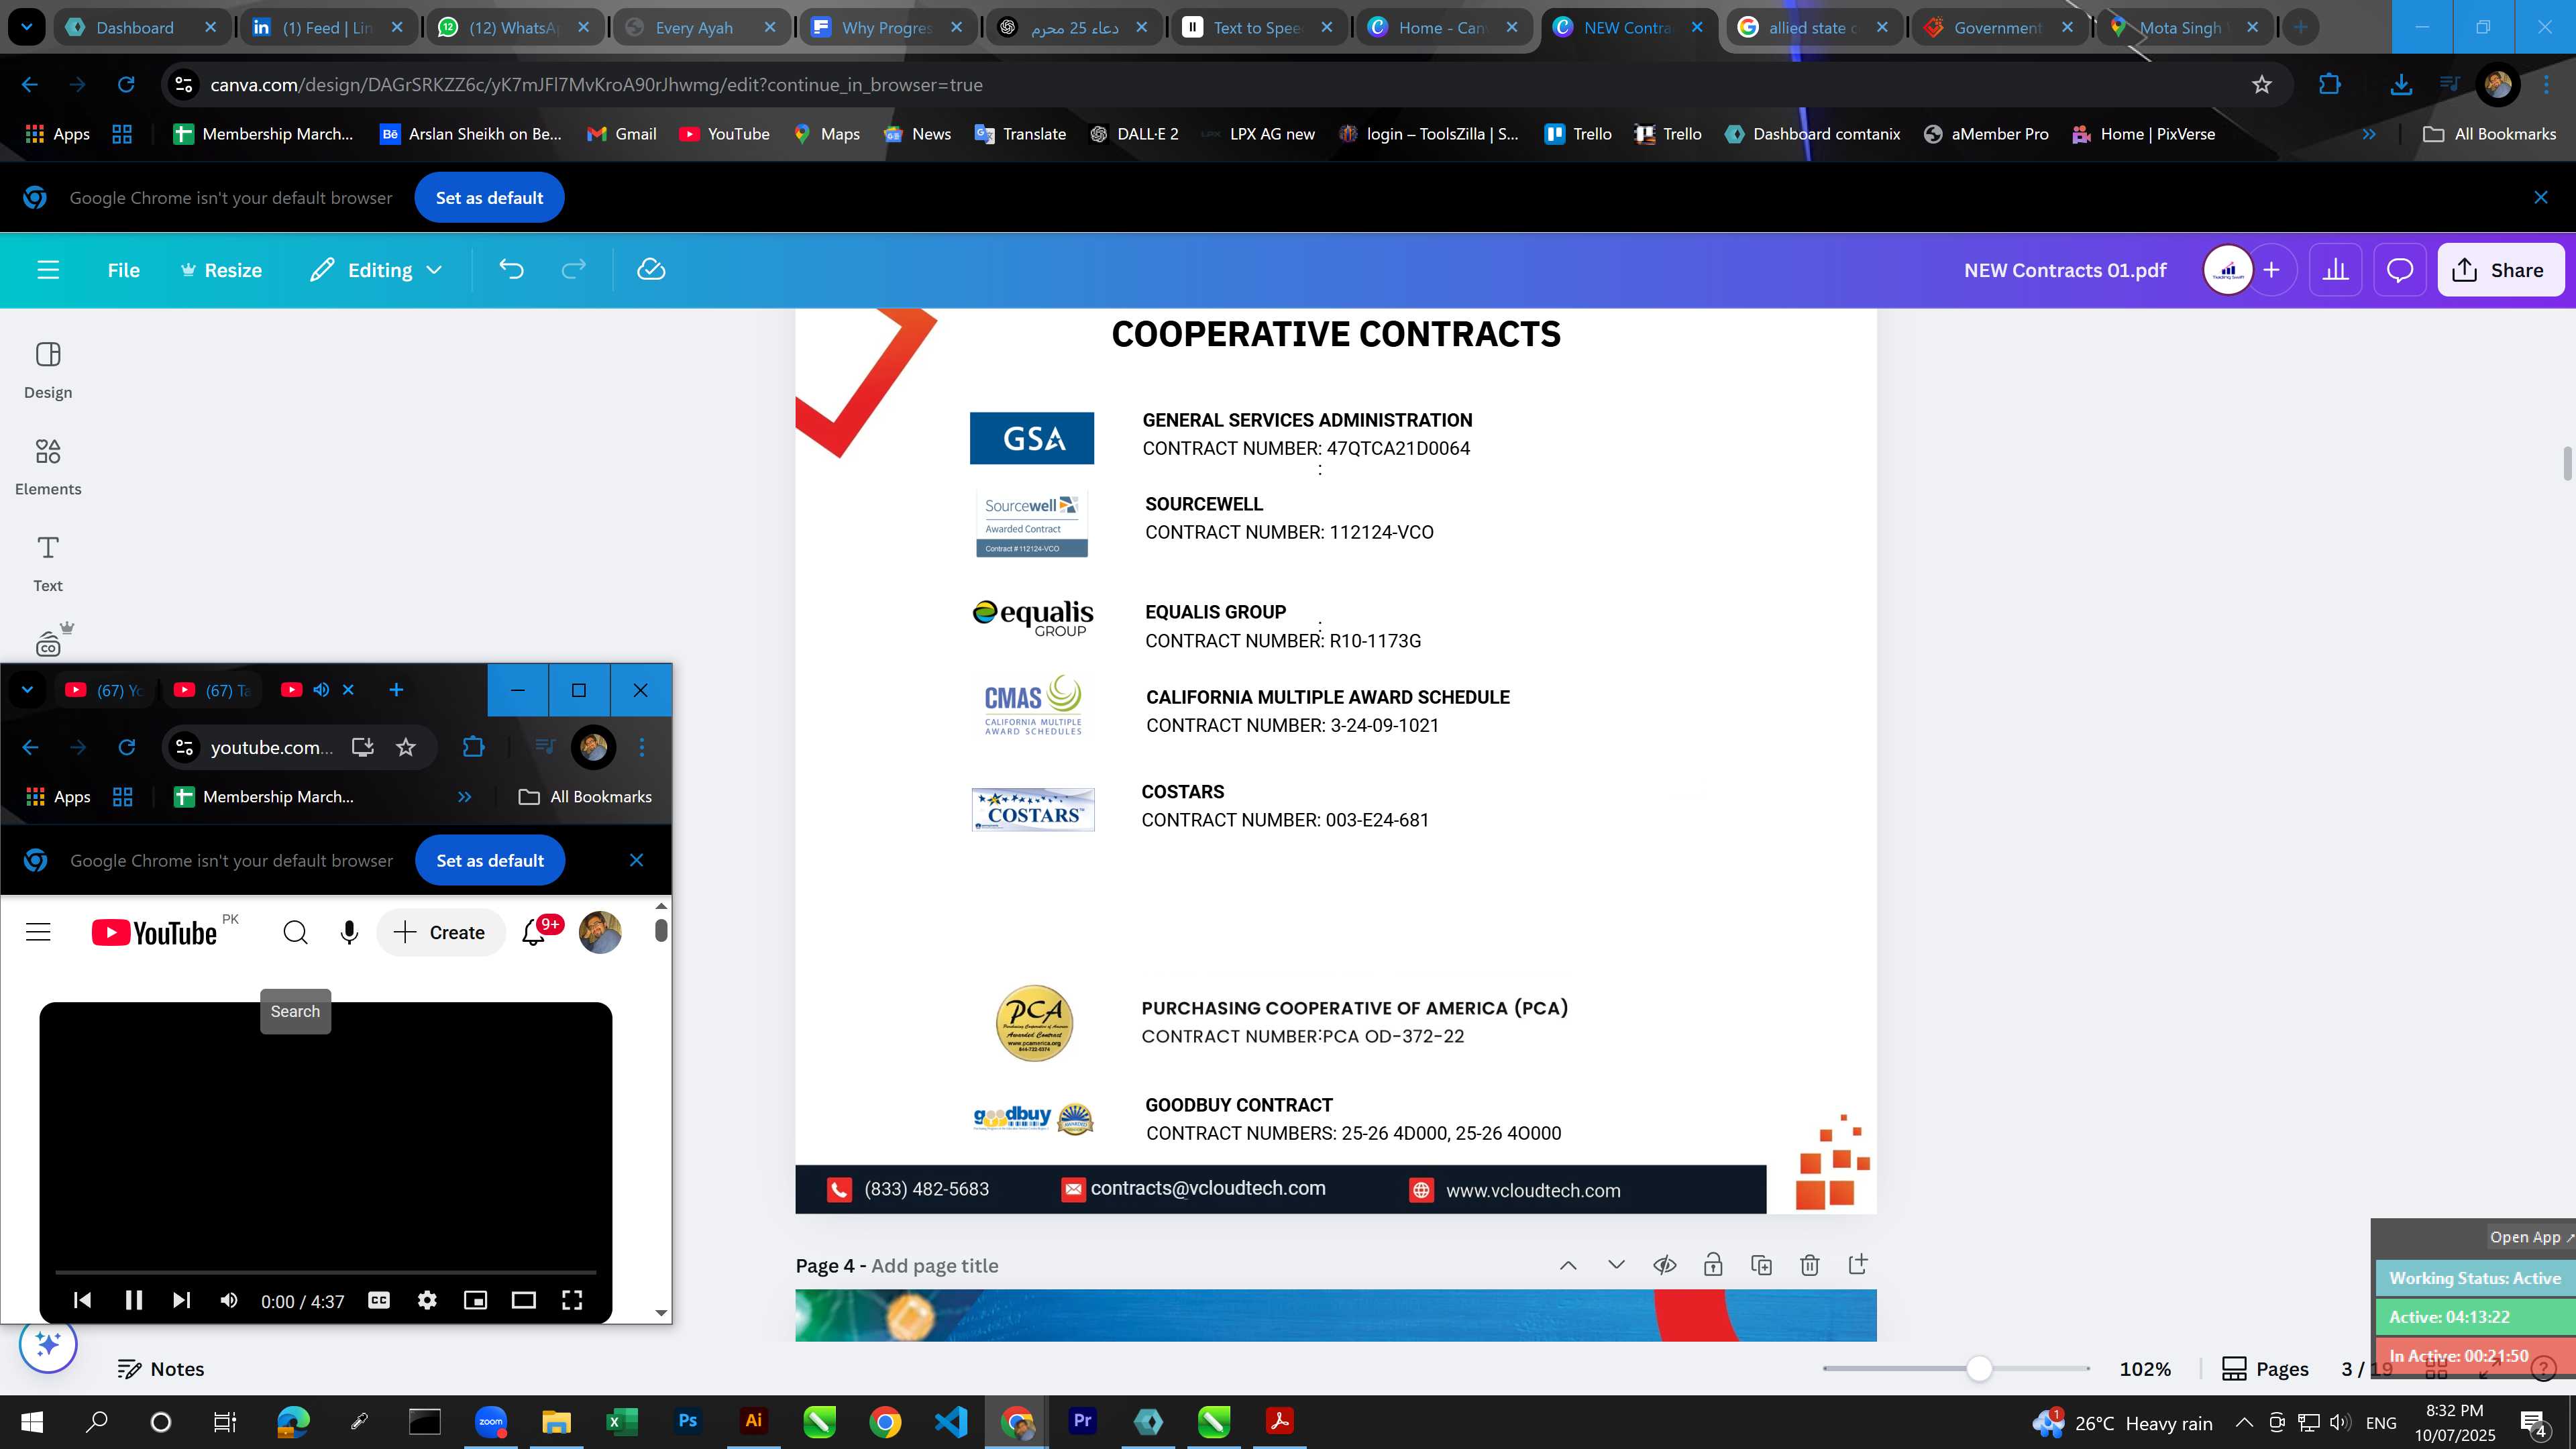Open Adobe Illustrator from the taskbar
Screen dimensions: 2576x1449
click(x=753, y=1421)
